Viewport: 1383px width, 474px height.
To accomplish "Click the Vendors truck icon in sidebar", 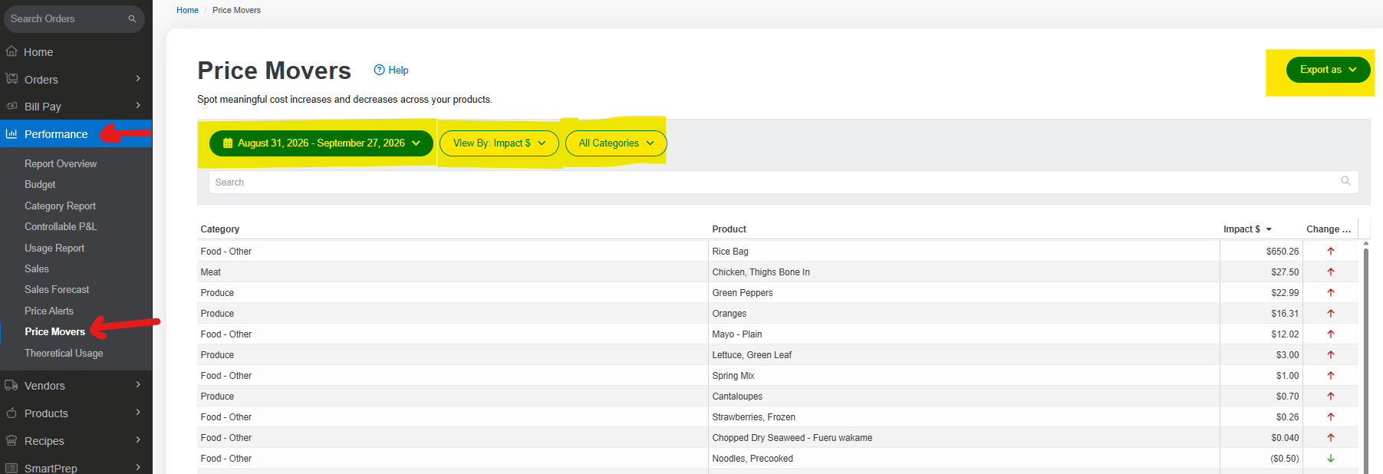I will pos(12,385).
